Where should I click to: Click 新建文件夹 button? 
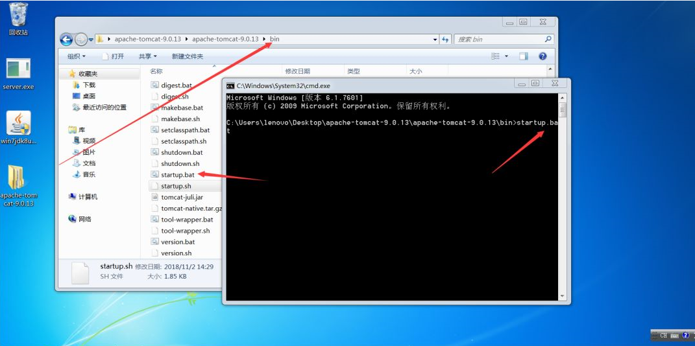188,56
